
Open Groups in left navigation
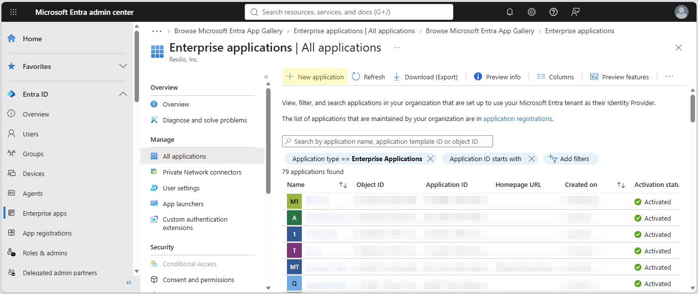pyautogui.click(x=33, y=154)
